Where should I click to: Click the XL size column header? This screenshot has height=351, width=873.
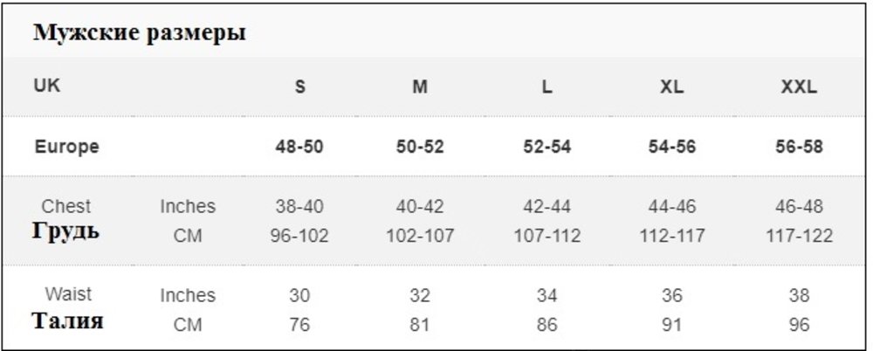click(x=672, y=87)
